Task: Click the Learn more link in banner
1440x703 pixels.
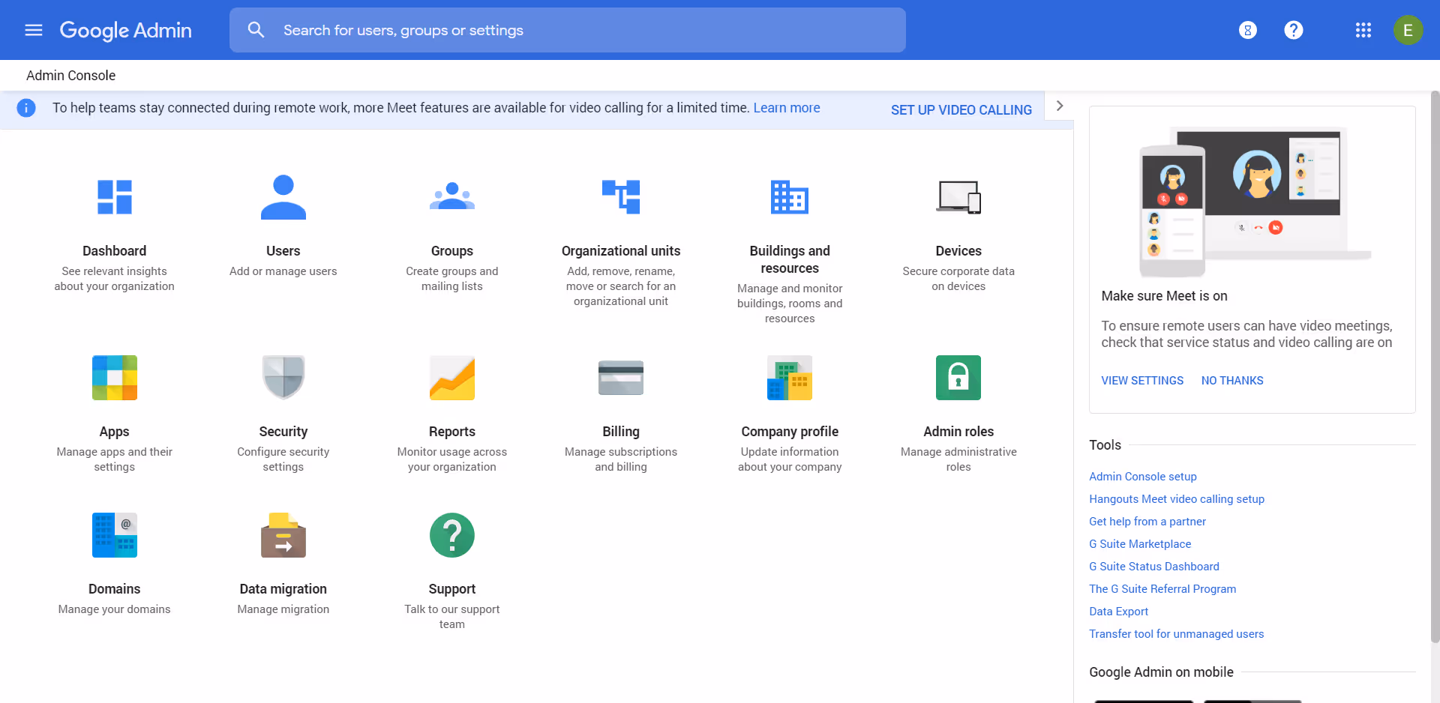Action: (x=787, y=108)
